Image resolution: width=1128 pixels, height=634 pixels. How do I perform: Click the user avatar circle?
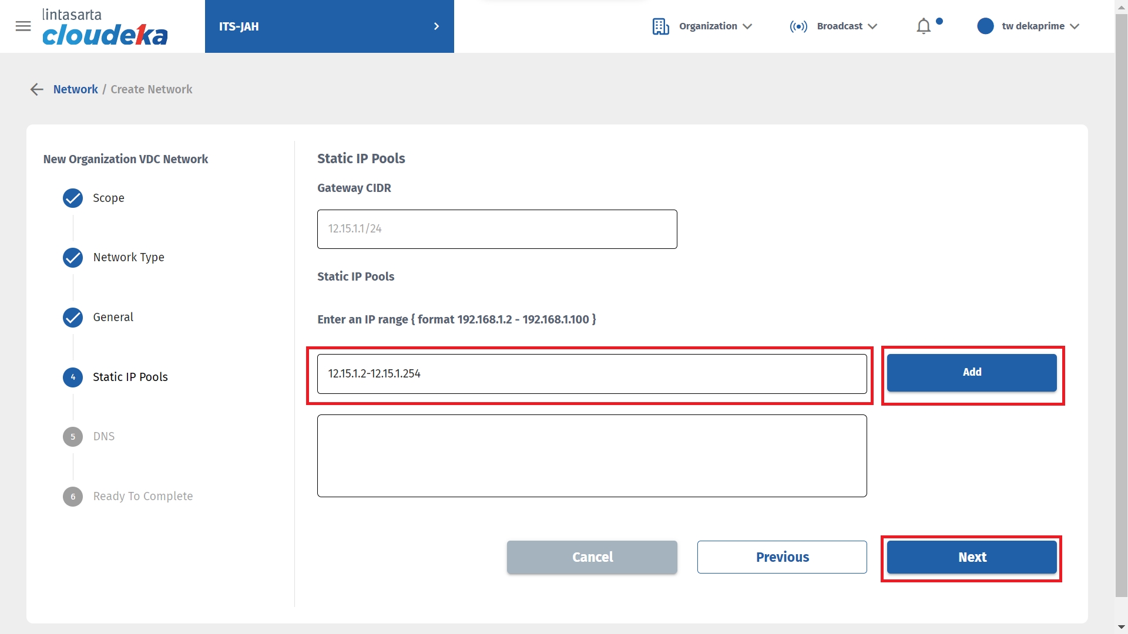point(985,26)
